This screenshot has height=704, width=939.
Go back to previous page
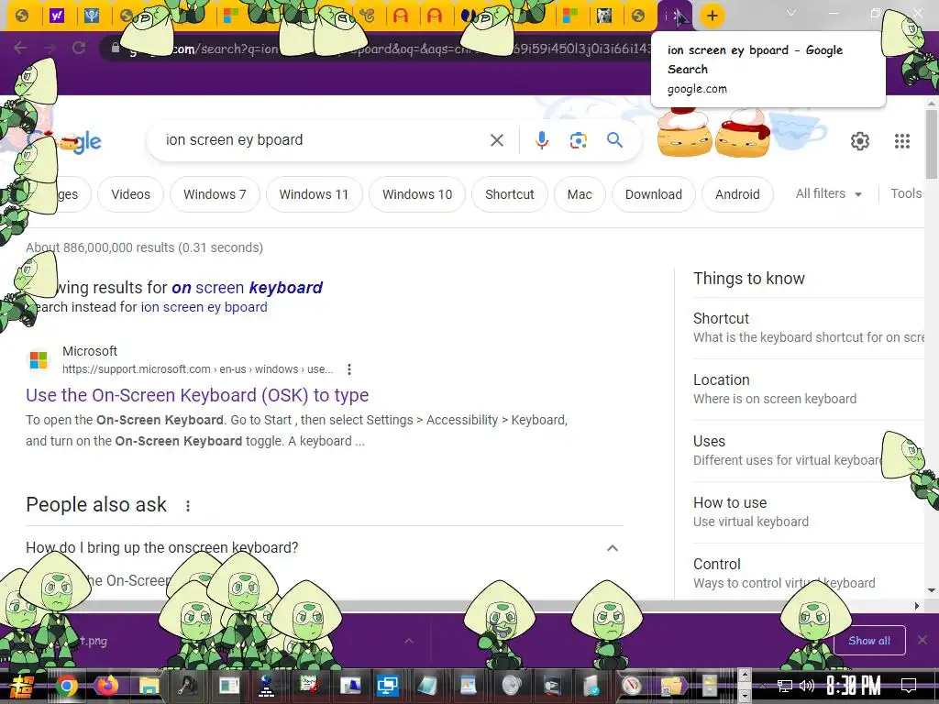pyautogui.click(x=20, y=48)
